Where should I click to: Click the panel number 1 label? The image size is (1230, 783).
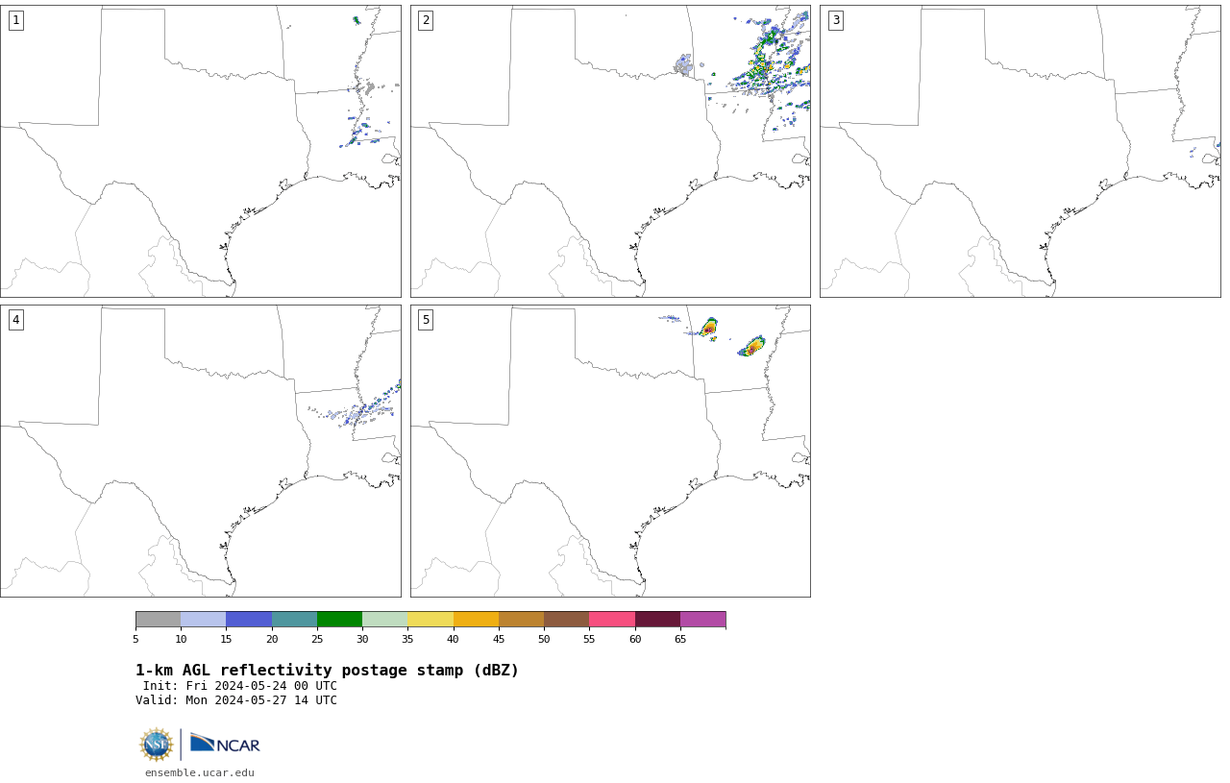(15, 20)
